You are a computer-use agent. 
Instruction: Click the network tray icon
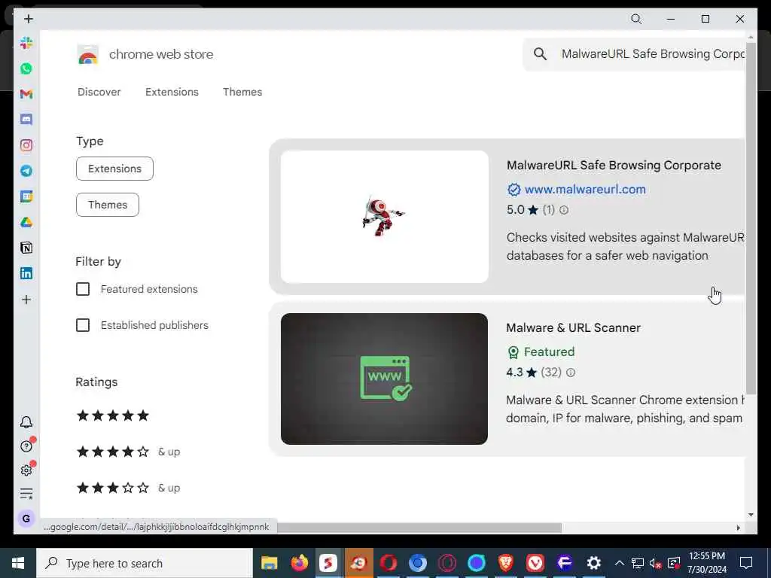(637, 563)
